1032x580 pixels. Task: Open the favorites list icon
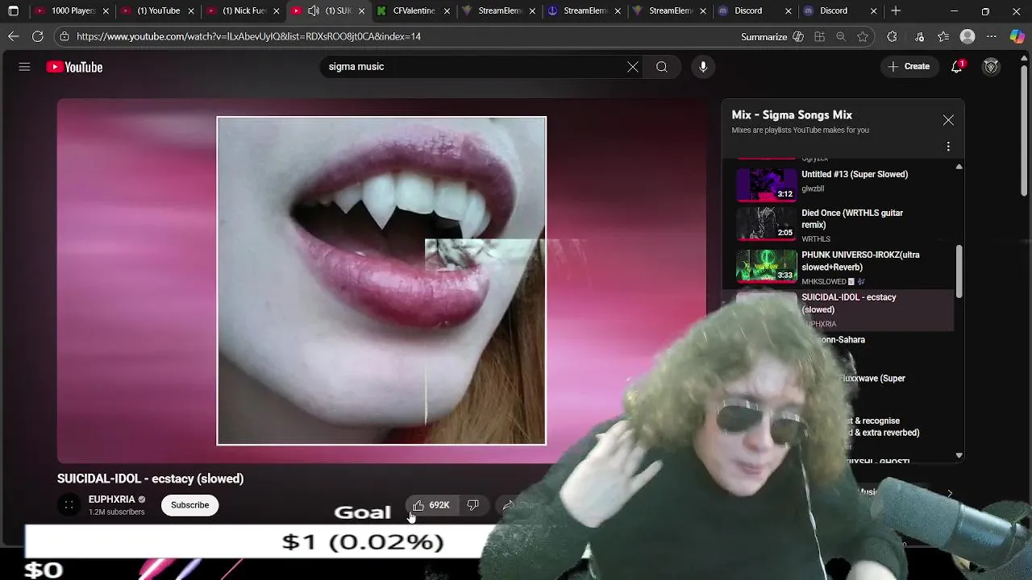tap(943, 36)
